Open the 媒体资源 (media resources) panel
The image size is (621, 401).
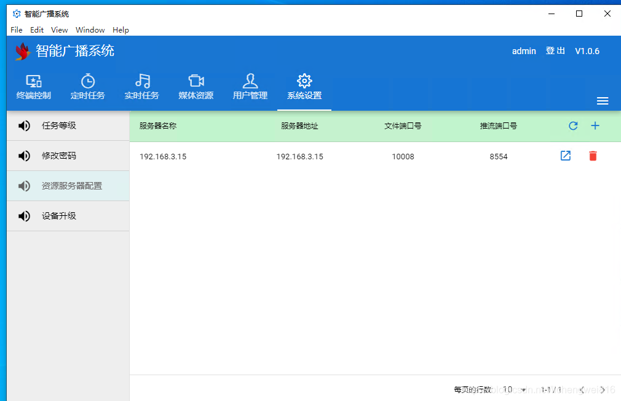[x=196, y=86]
